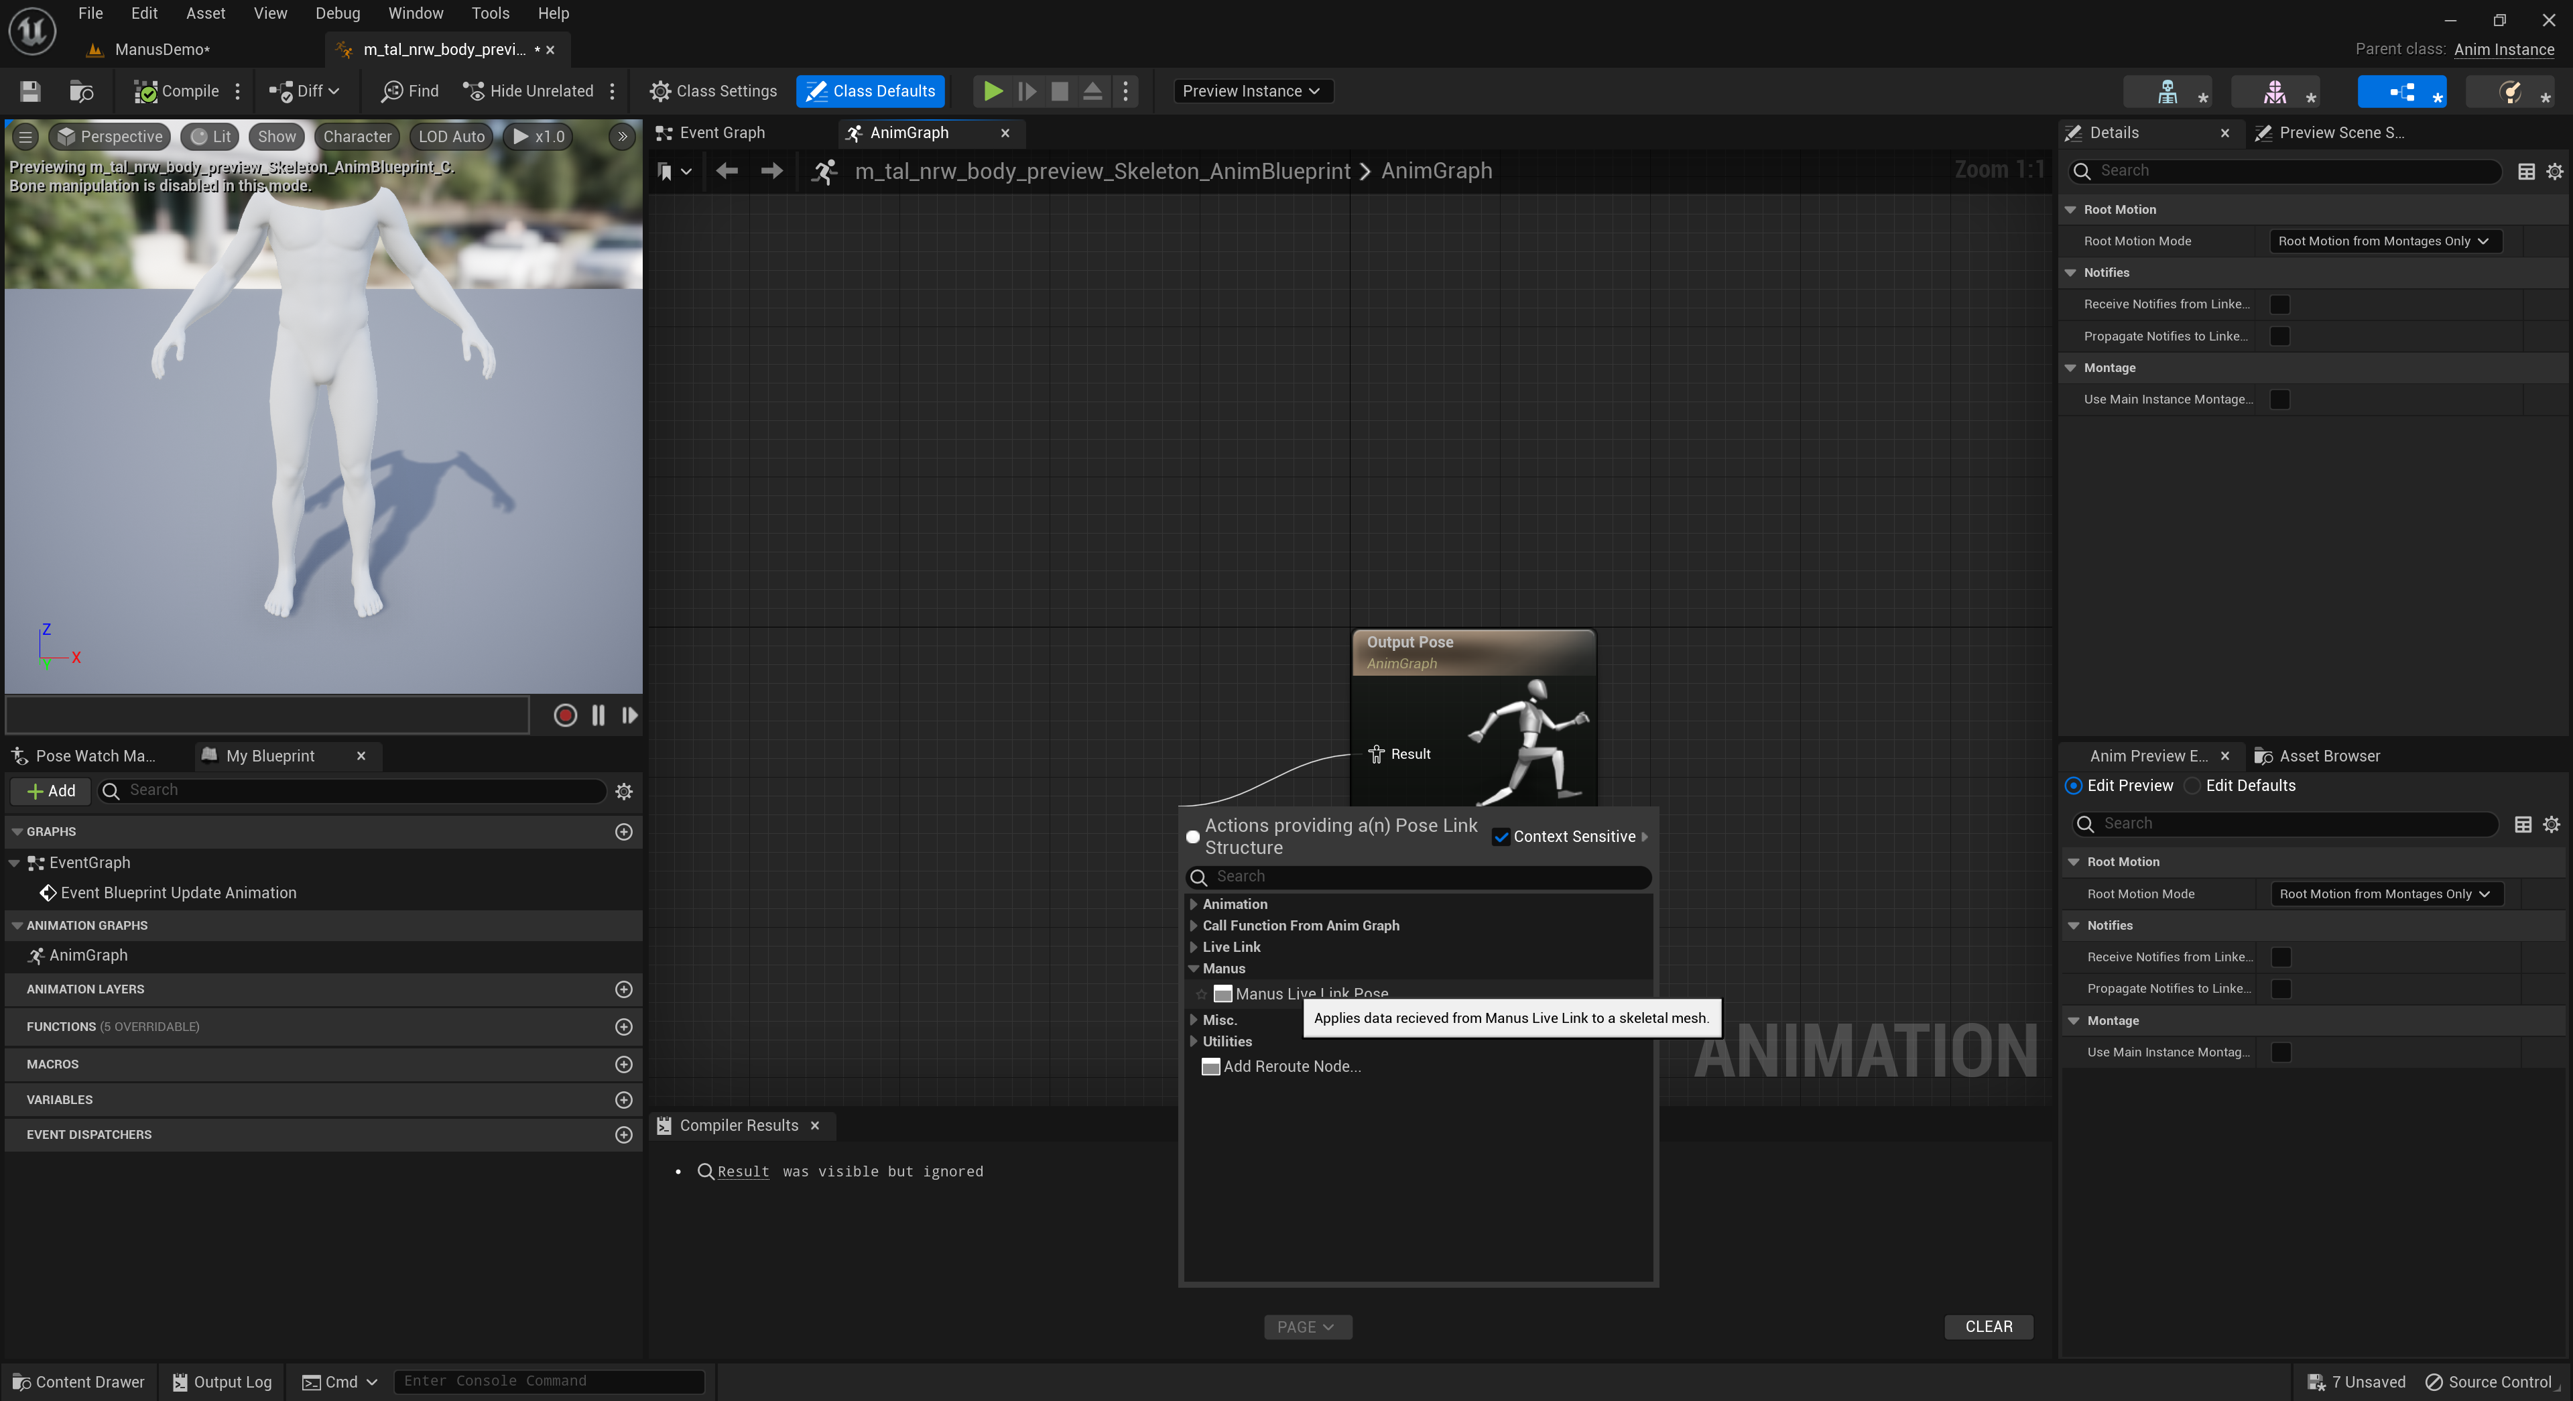Click Browse to asset icon

(x=81, y=91)
